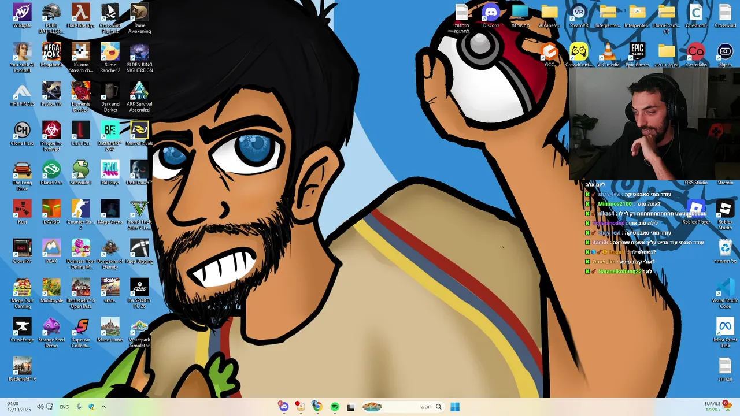Open the Dune Awakening shortcut
This screenshot has height=416, width=740.
(139, 18)
